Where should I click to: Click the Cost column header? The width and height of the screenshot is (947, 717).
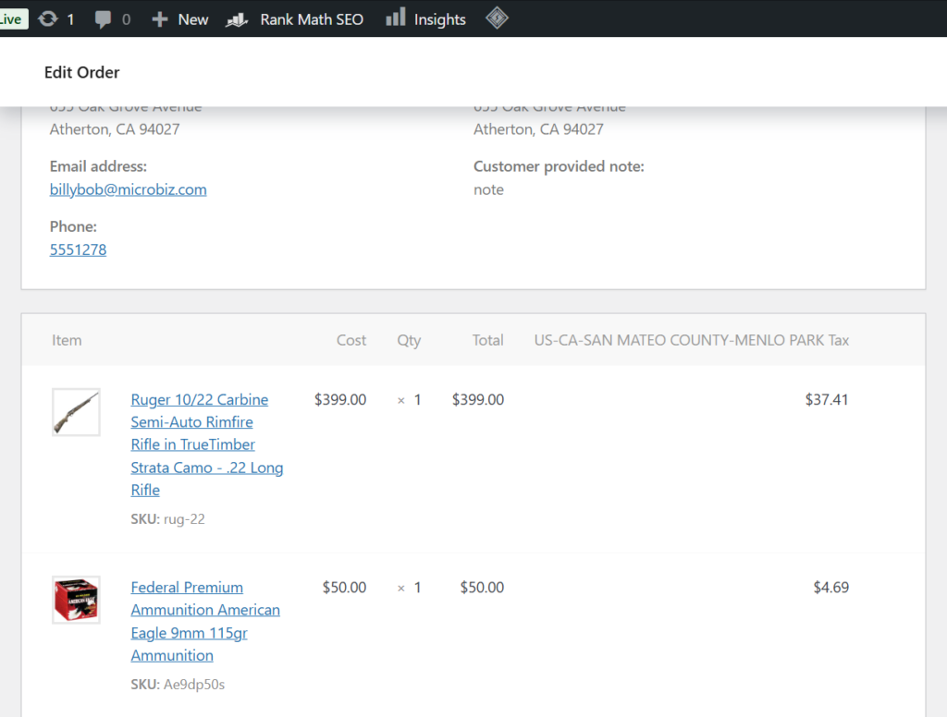351,340
